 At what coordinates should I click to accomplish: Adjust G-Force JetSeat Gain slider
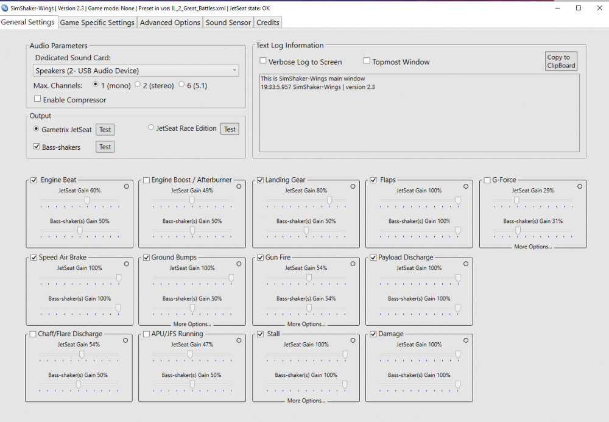516,200
